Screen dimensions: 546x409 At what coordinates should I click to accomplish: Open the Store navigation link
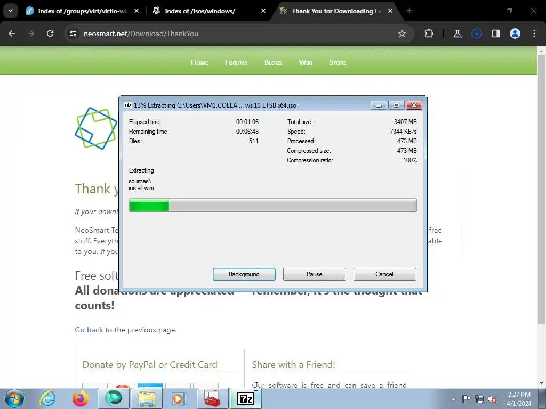(x=338, y=63)
